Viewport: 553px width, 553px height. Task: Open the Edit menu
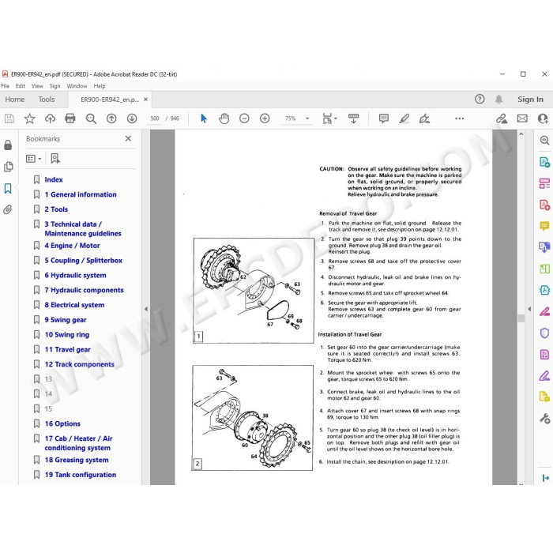pyautogui.click(x=20, y=86)
